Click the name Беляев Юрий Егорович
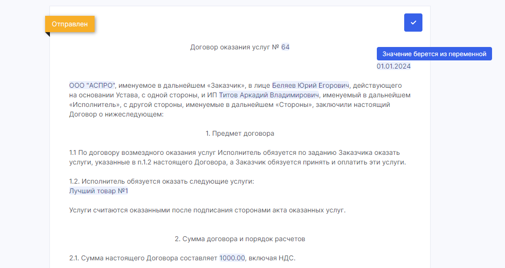Screen dimensions: 505x268 click(311, 86)
